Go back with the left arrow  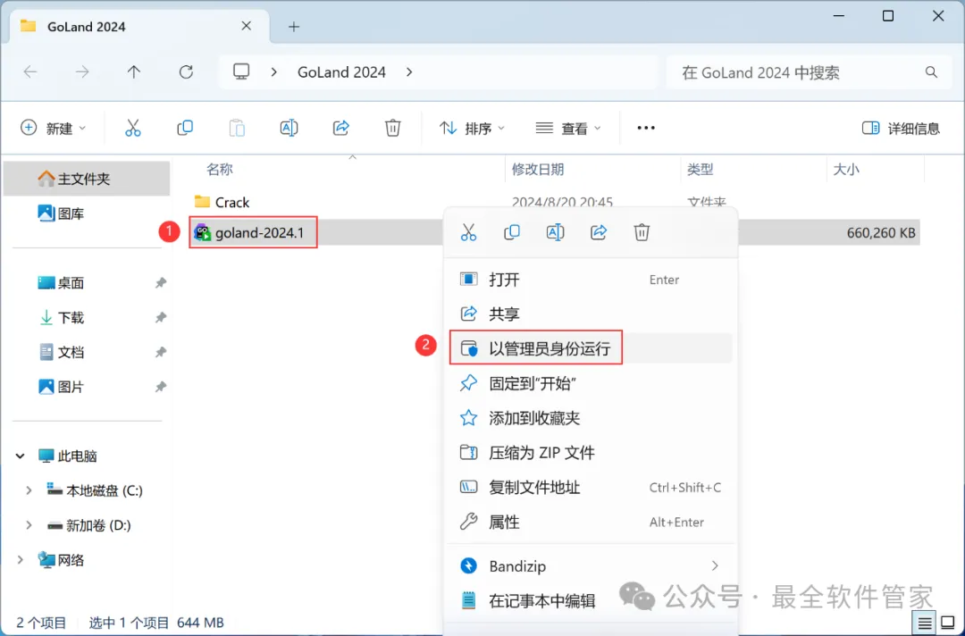(x=30, y=72)
